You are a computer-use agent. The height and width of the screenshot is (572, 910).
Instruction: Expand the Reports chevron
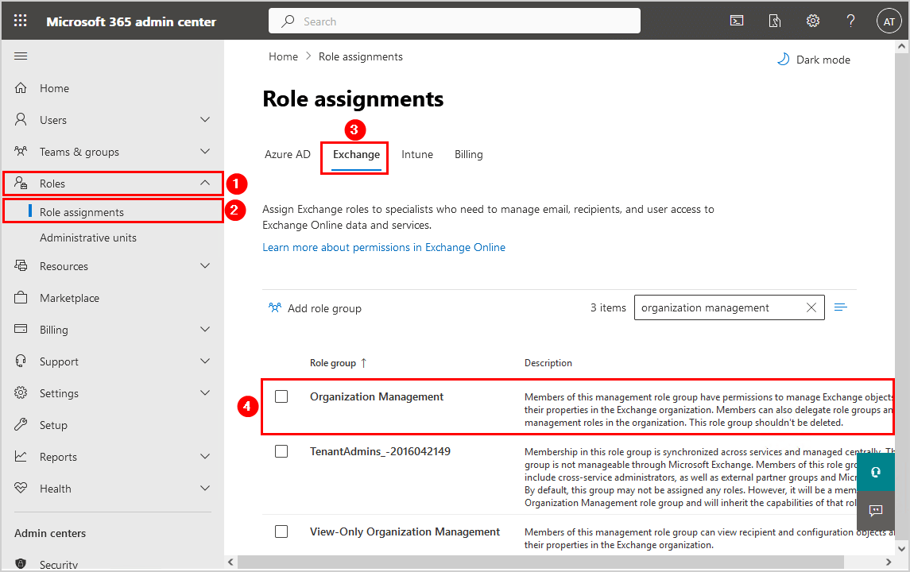coord(205,457)
